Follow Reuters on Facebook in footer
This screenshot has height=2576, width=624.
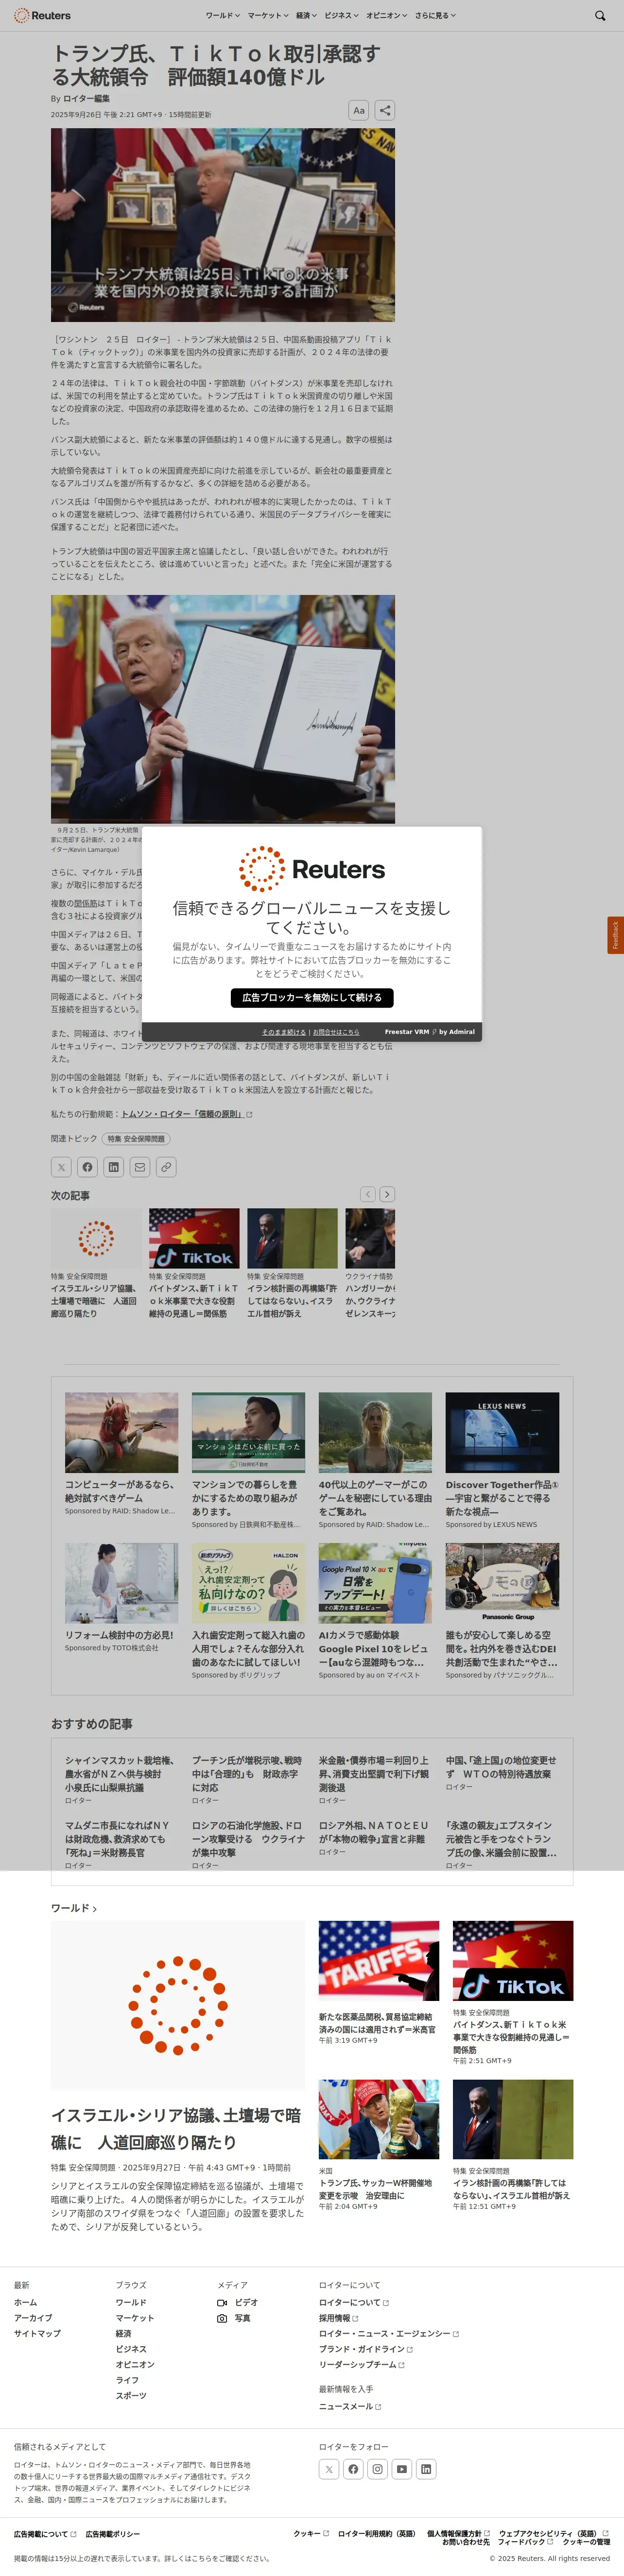[x=353, y=2469]
